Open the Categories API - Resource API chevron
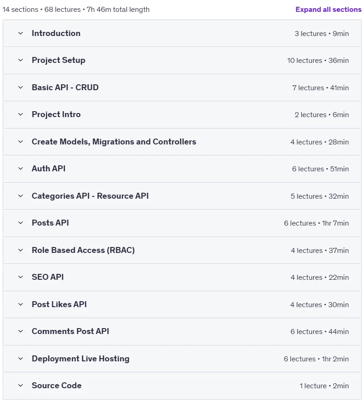The image size is (363, 401). point(21,196)
